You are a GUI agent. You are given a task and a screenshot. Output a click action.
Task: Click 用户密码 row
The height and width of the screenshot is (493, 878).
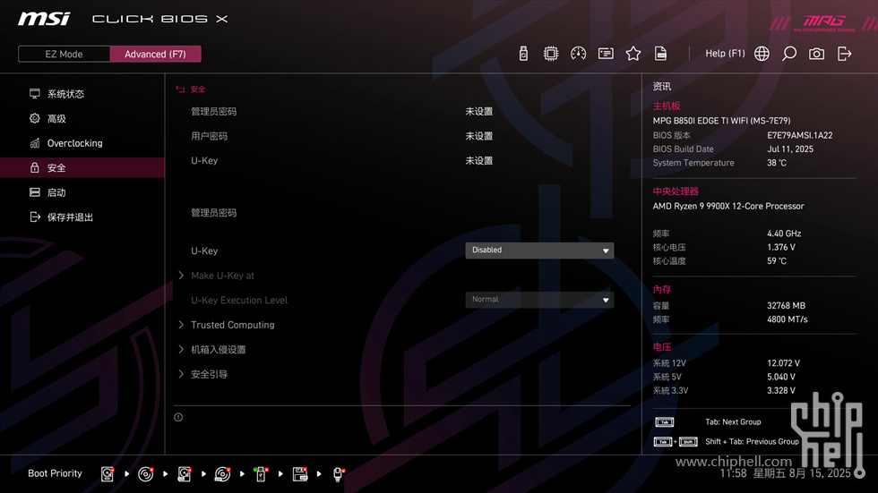[341, 136]
